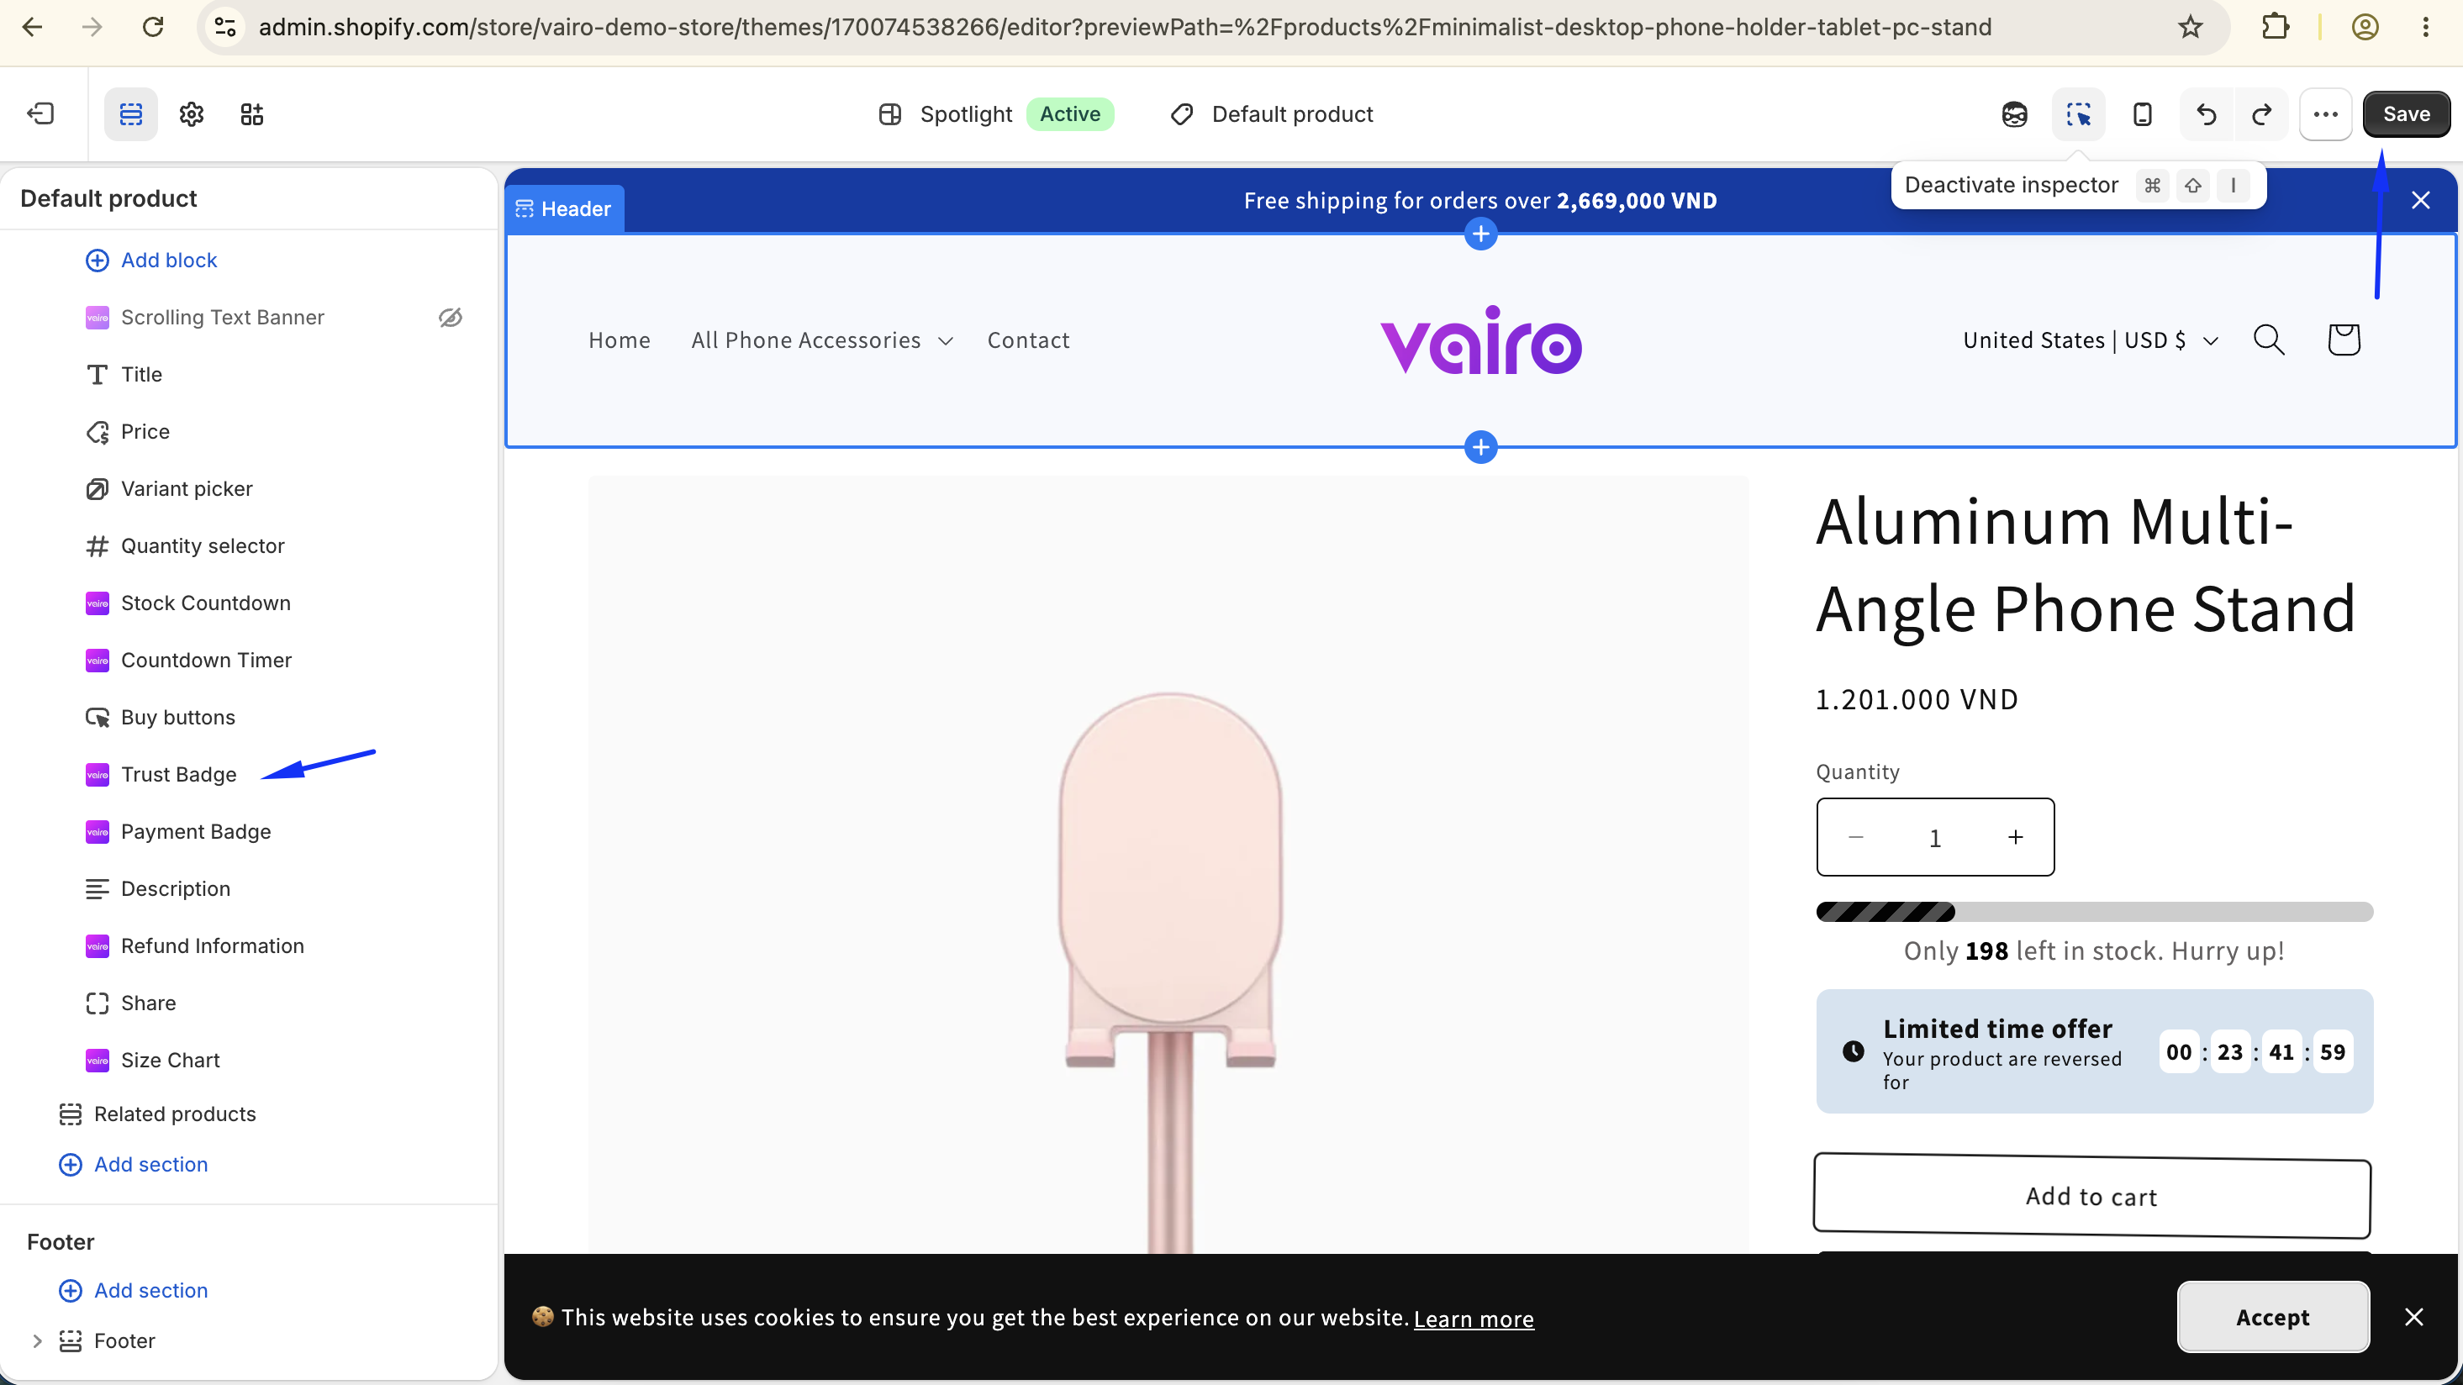Image resolution: width=2463 pixels, height=1385 pixels.
Task: Click the Sidekick assistant face icon
Action: (2015, 113)
